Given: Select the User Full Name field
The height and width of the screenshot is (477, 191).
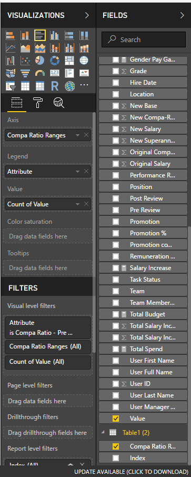Looking at the screenshot, I should coord(143,372).
